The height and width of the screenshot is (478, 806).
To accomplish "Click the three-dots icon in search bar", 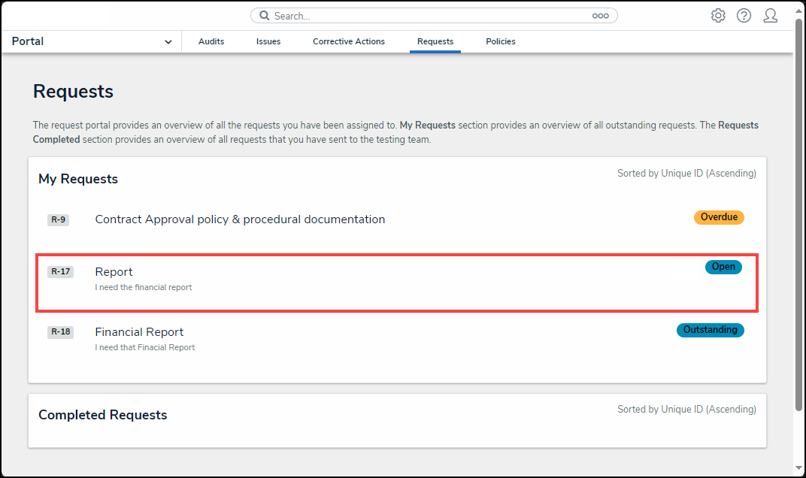I will click(x=600, y=16).
